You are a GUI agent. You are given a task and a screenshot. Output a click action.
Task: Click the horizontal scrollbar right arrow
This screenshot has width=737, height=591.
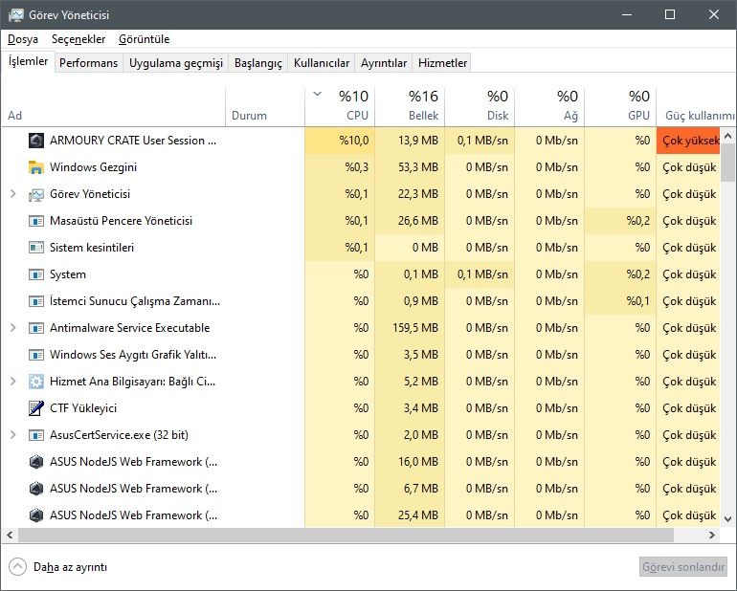pos(712,535)
